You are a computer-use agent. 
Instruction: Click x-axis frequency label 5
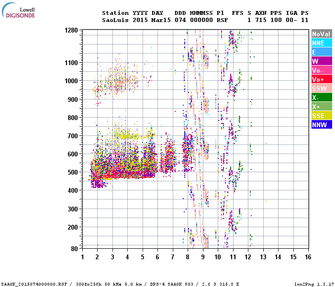point(143,257)
